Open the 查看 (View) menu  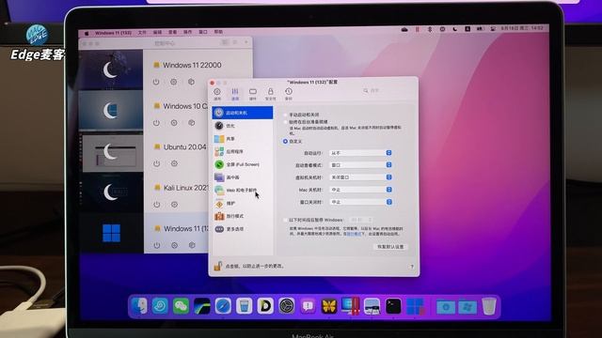click(x=173, y=33)
